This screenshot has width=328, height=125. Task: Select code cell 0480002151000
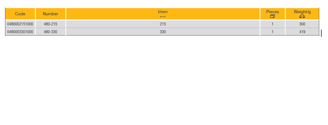[20, 24]
